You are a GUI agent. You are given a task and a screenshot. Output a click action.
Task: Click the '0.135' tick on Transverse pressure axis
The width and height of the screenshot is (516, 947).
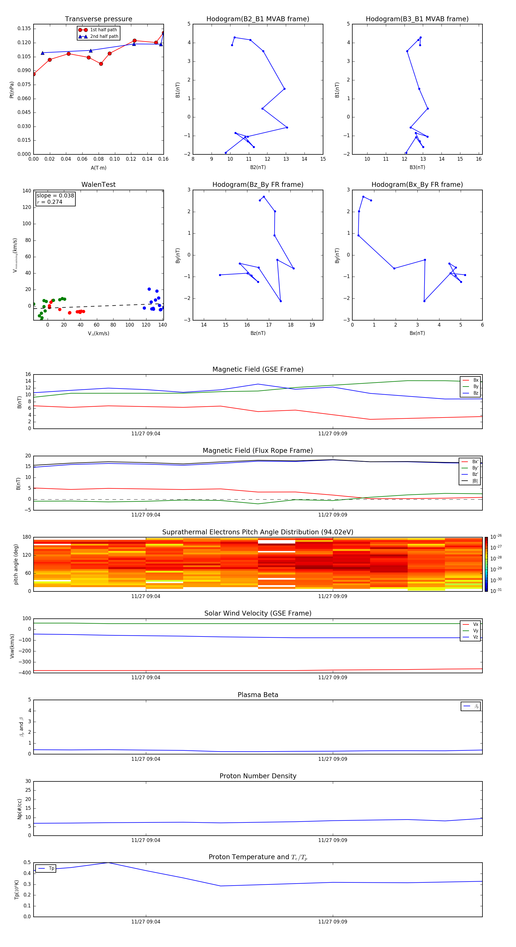pos(24,28)
